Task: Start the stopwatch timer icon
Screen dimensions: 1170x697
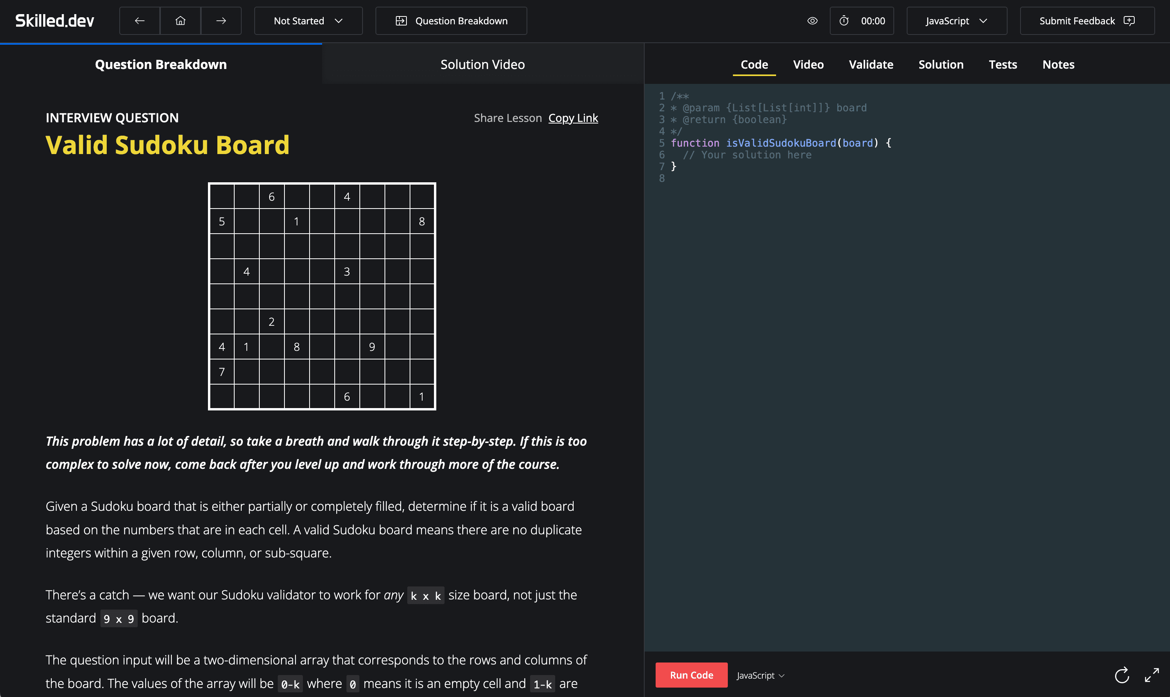Action: point(844,21)
